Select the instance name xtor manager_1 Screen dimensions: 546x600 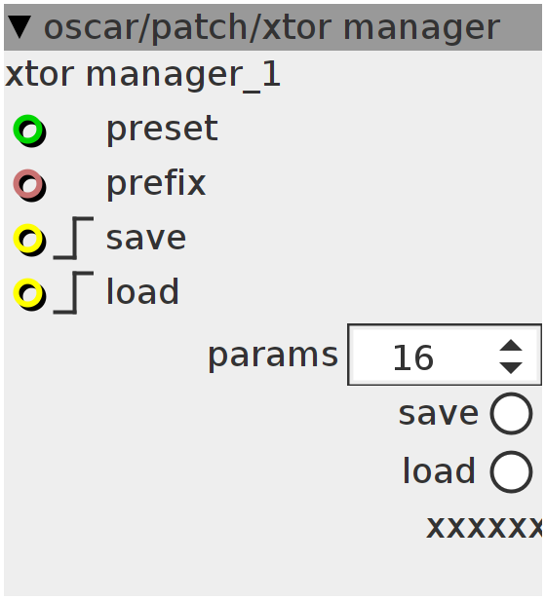click(x=143, y=75)
